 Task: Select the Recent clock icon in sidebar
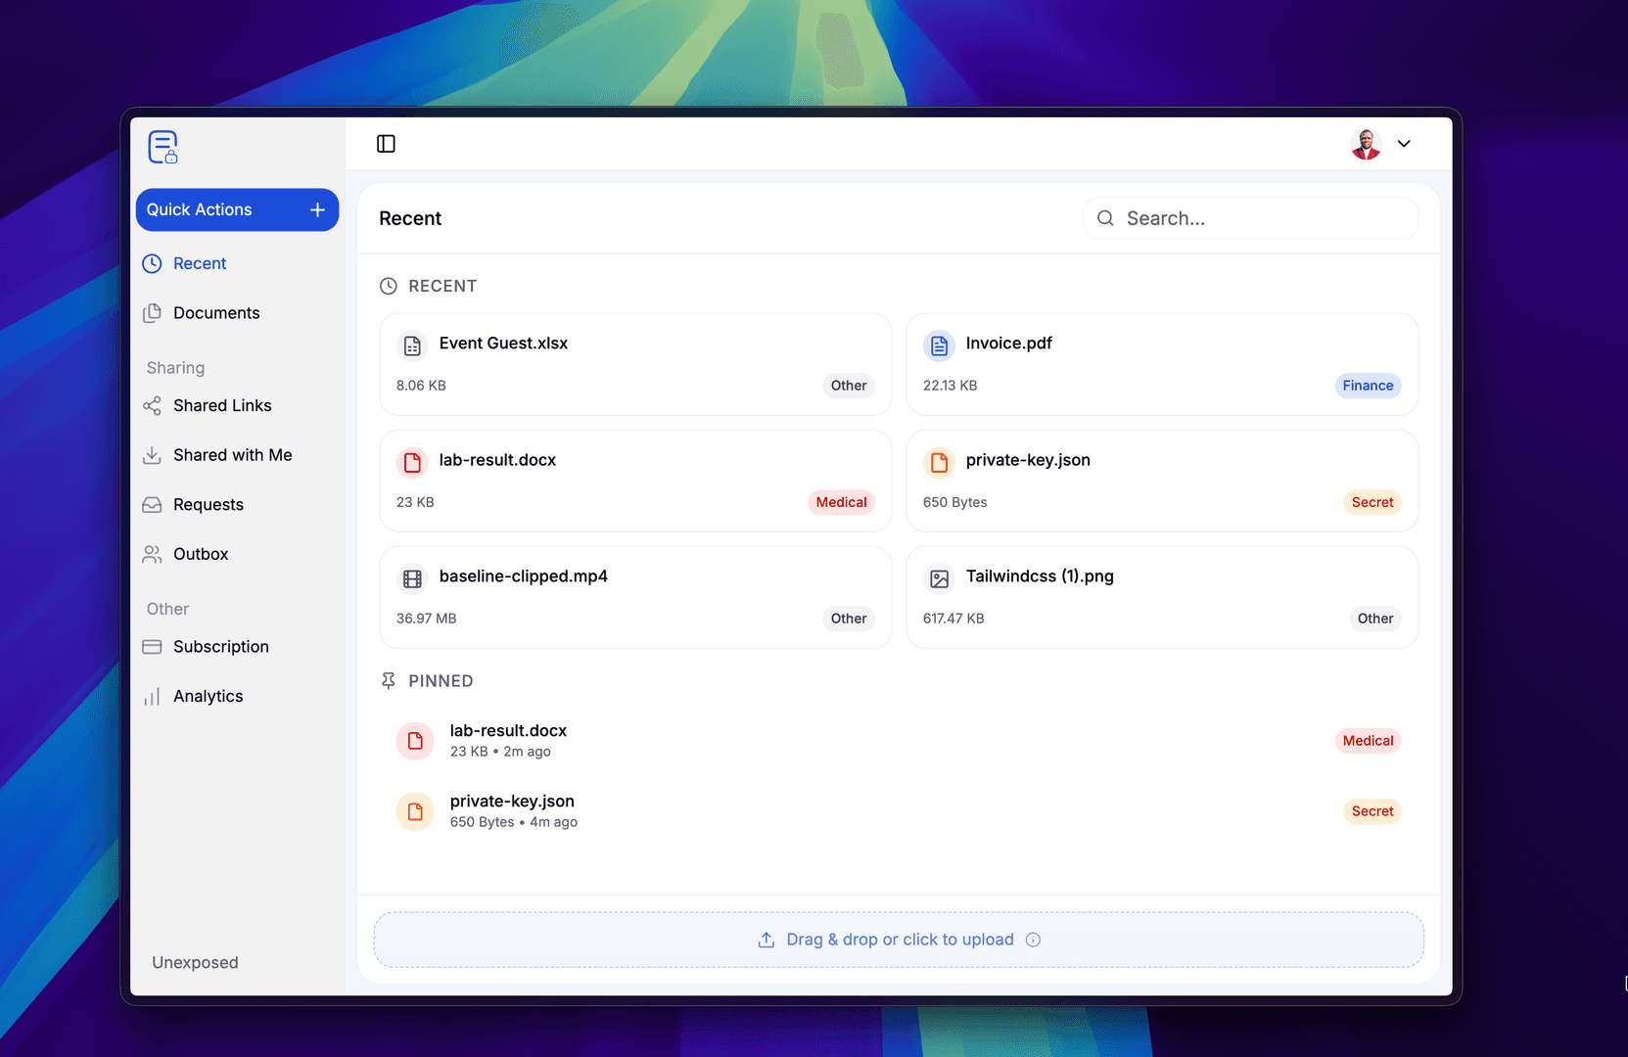[x=152, y=263]
